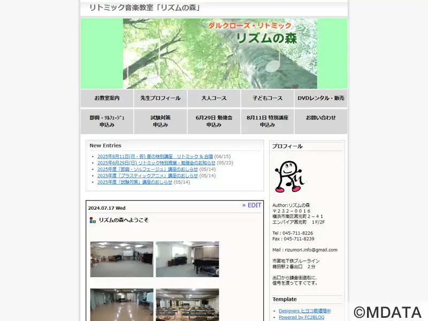428x321 pixels.
Task: Open DVDレンタル・販売 page
Action: (x=321, y=98)
